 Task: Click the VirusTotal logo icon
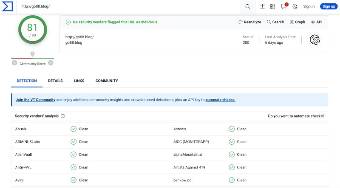[8, 6]
